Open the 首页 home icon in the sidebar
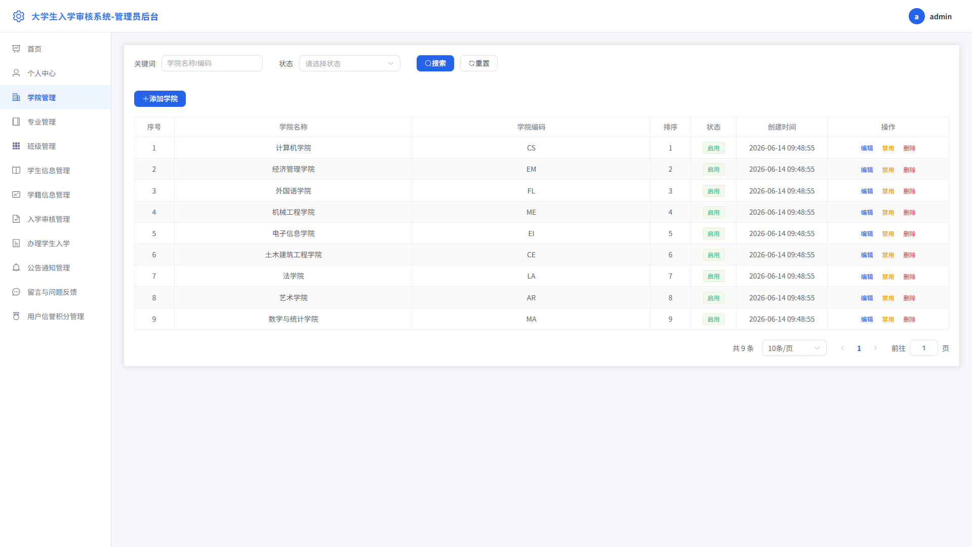This screenshot has height=547, width=972. pos(16,49)
